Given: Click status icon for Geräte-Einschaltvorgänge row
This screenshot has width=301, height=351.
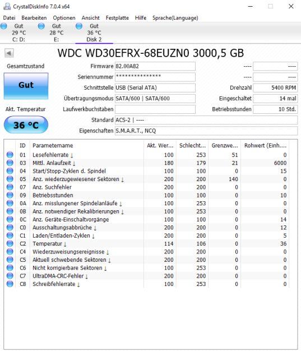Looking at the screenshot, I should coord(10,219).
